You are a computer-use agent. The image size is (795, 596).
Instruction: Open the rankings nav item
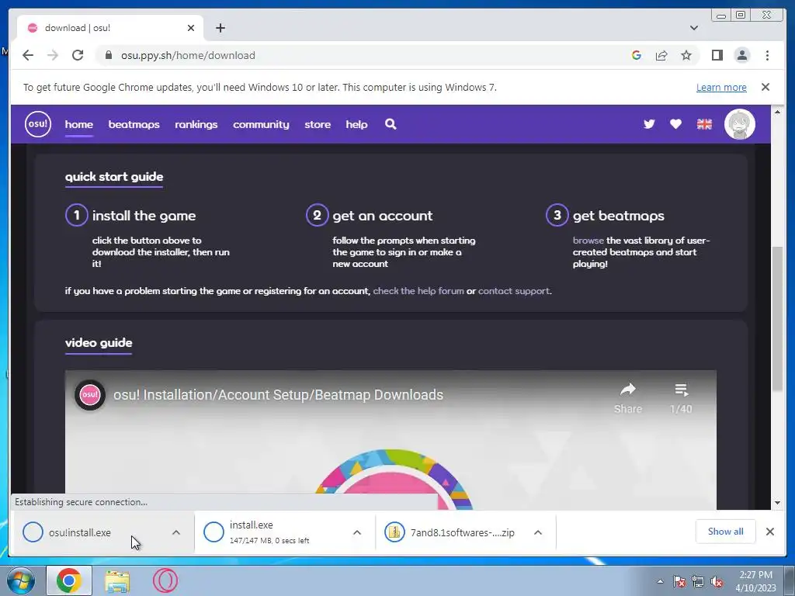pyautogui.click(x=196, y=124)
